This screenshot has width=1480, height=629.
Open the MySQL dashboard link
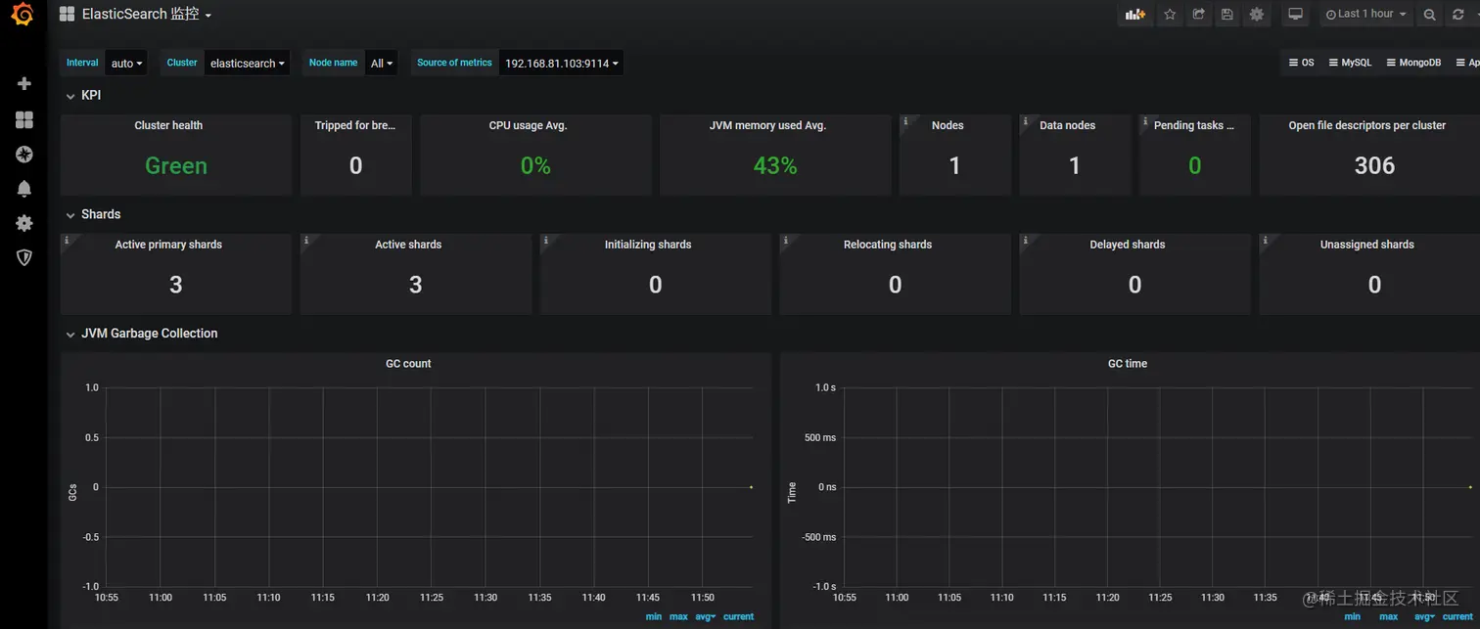point(1351,63)
